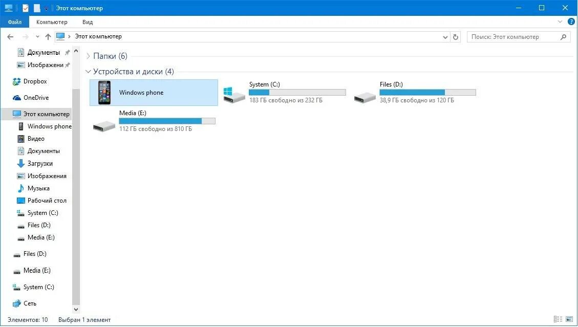Open Windows phone in navigation tree
Screen dimensions: 578x327
coord(44,126)
